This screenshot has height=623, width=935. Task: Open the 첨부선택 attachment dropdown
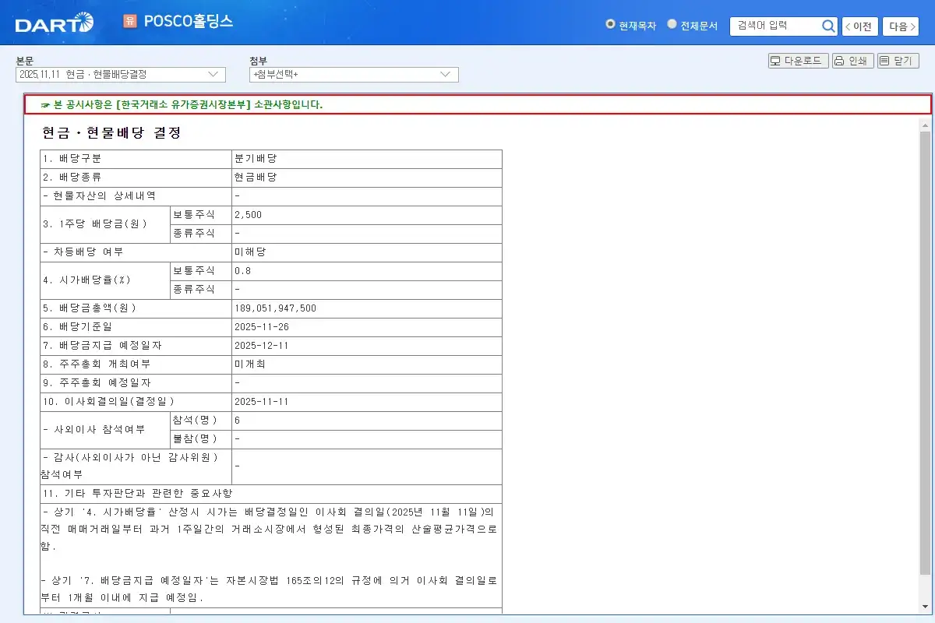[x=354, y=74]
